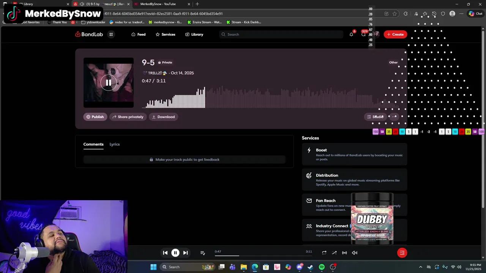The width and height of the screenshot is (486, 273).
Task: Open the browser profile icon
Action: (452, 14)
